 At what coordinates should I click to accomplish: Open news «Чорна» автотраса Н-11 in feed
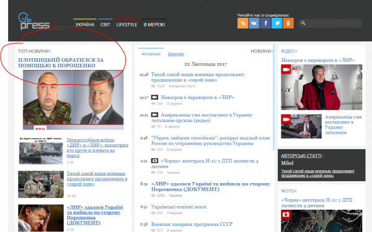coord(205,163)
